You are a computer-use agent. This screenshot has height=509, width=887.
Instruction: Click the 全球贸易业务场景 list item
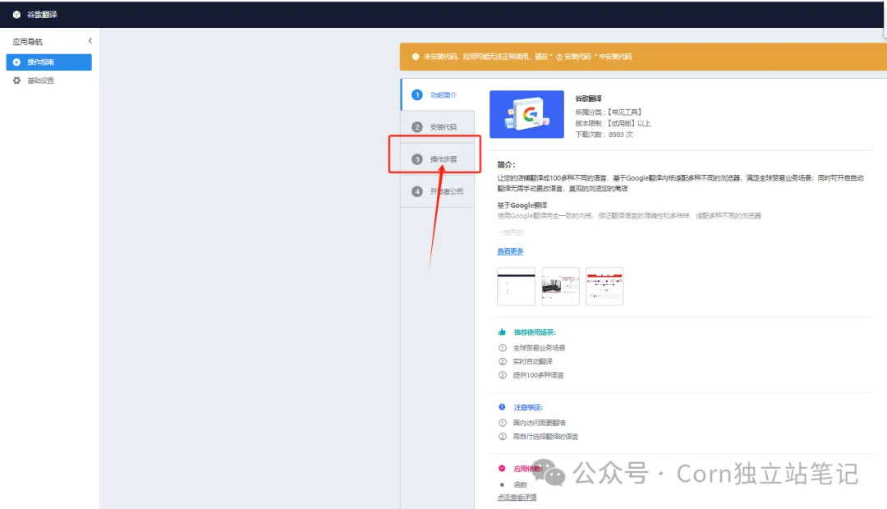[x=539, y=348]
